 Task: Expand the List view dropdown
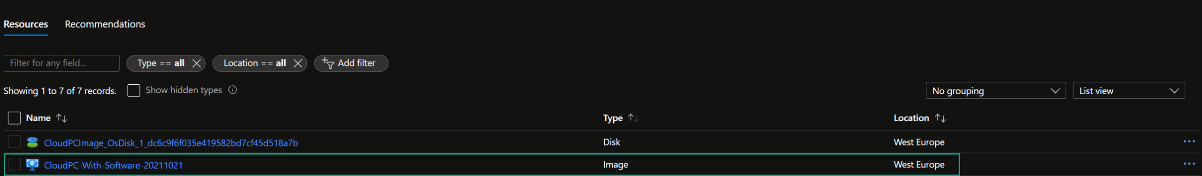tap(1129, 91)
